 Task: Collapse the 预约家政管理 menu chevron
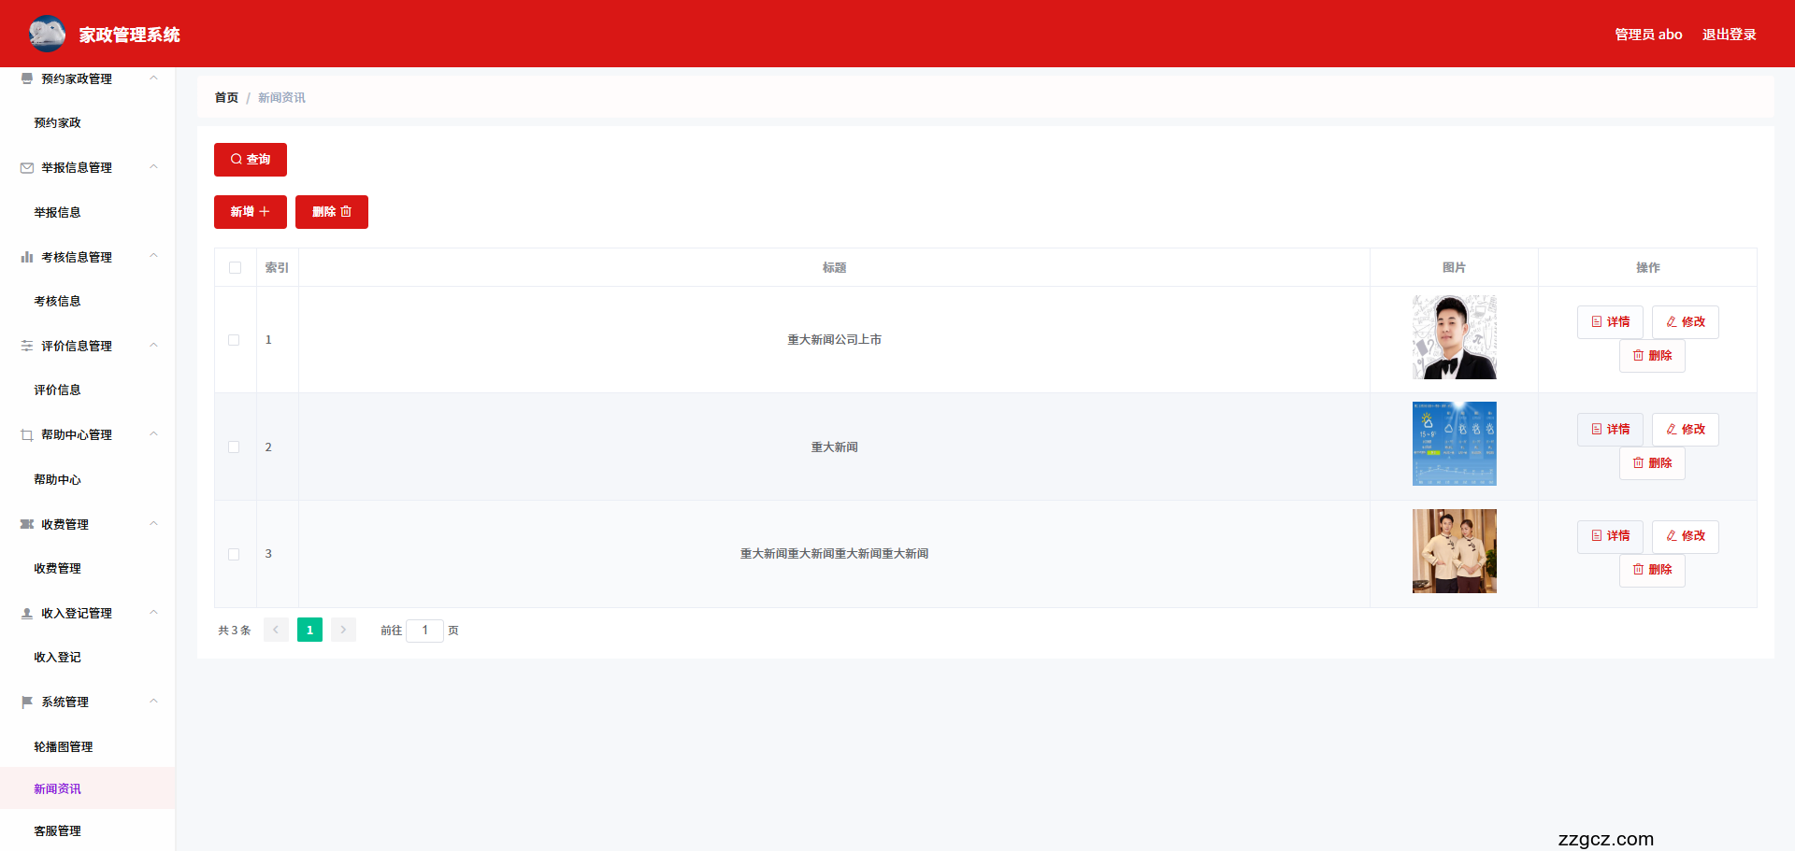(x=154, y=78)
